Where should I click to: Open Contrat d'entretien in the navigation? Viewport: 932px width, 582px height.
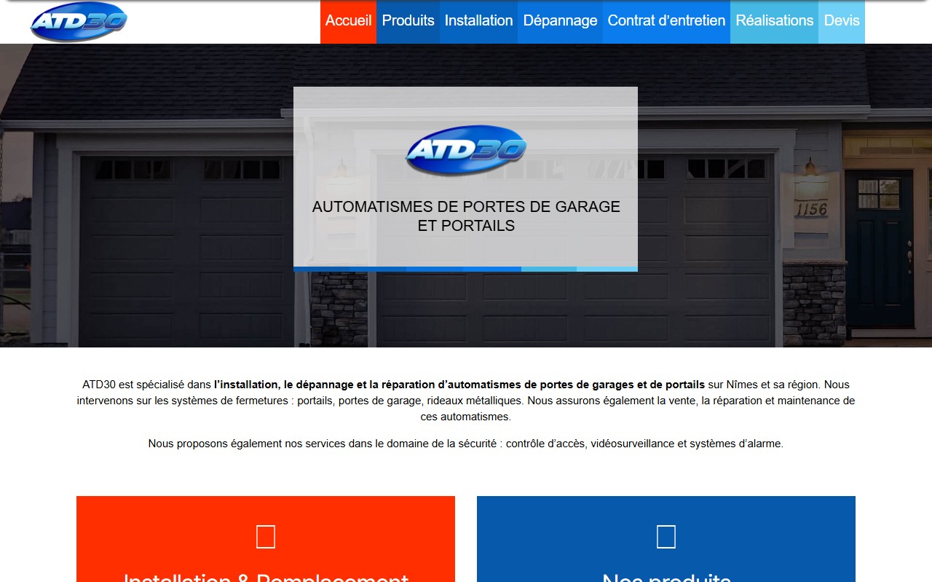666,22
